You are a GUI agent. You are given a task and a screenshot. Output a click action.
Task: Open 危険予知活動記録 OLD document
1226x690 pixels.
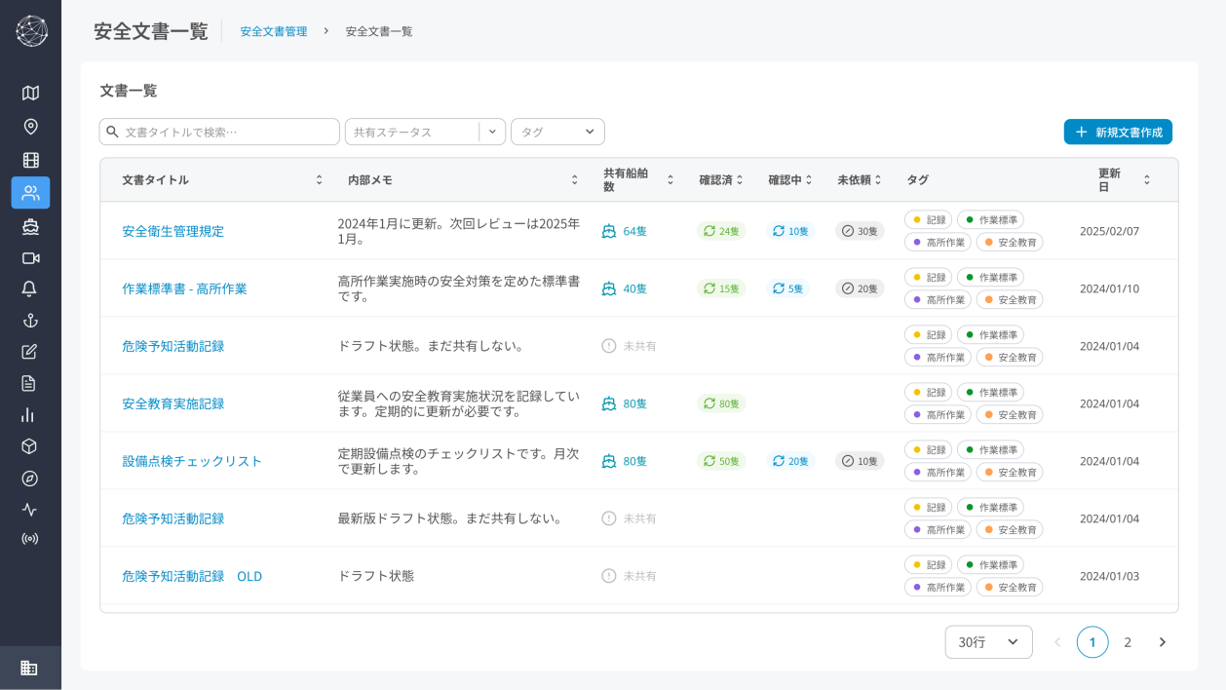[x=192, y=576]
